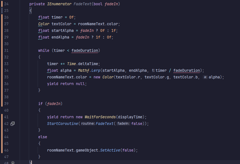Click the 't:' inlay hint before timer
This screenshot has width=240, height=164.
(153, 70)
